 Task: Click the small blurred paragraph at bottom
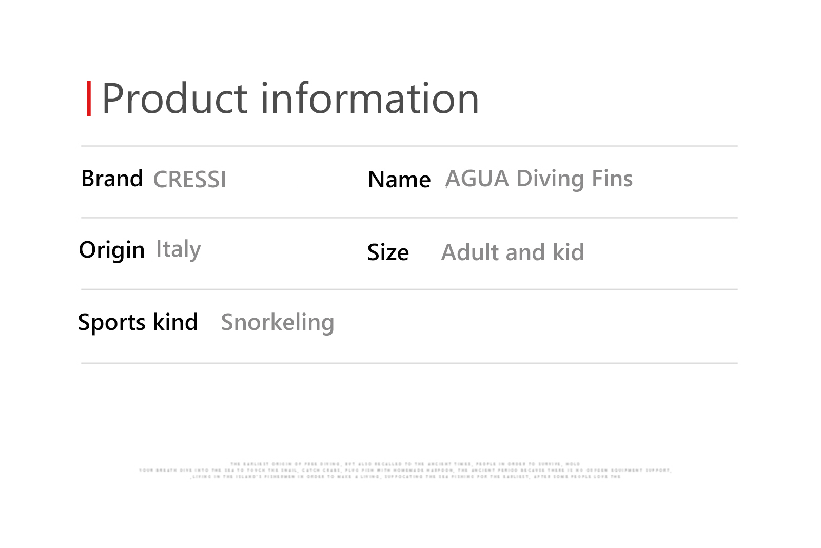pos(405,470)
